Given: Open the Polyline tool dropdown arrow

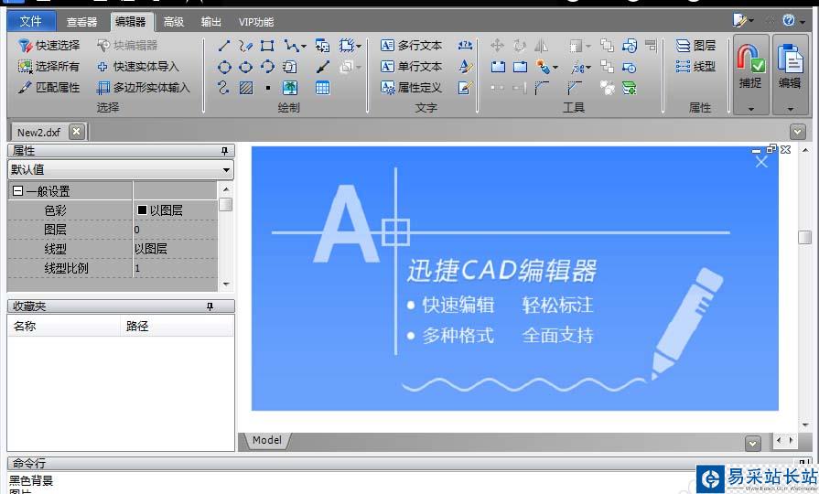Looking at the screenshot, I should (304, 47).
